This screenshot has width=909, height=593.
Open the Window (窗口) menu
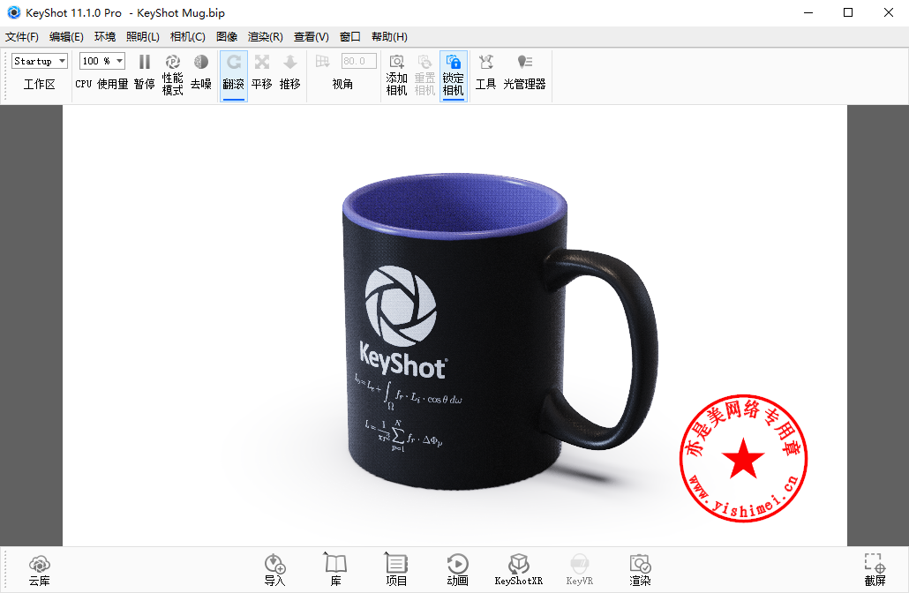[x=350, y=36]
